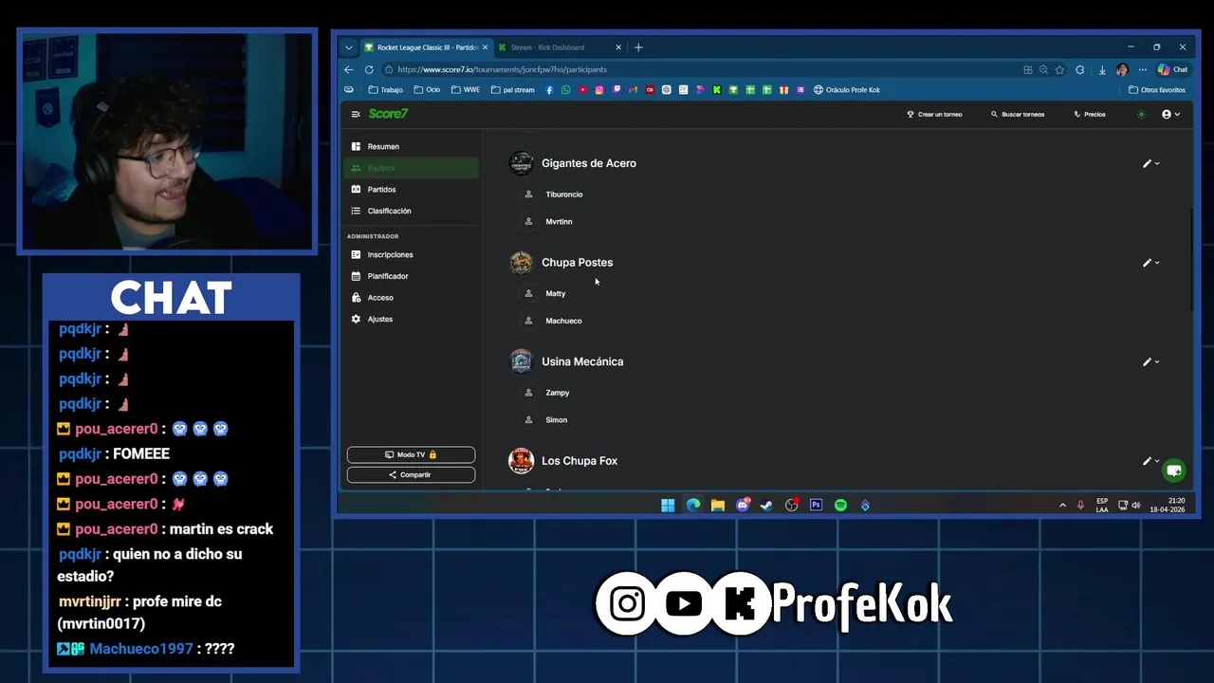Select the player Machueco
The width and height of the screenshot is (1214, 683).
click(563, 321)
